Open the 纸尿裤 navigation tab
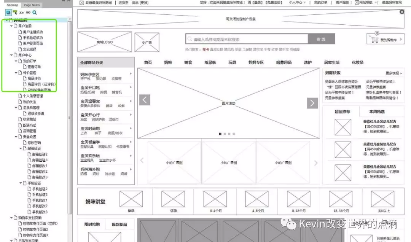 coord(210,62)
